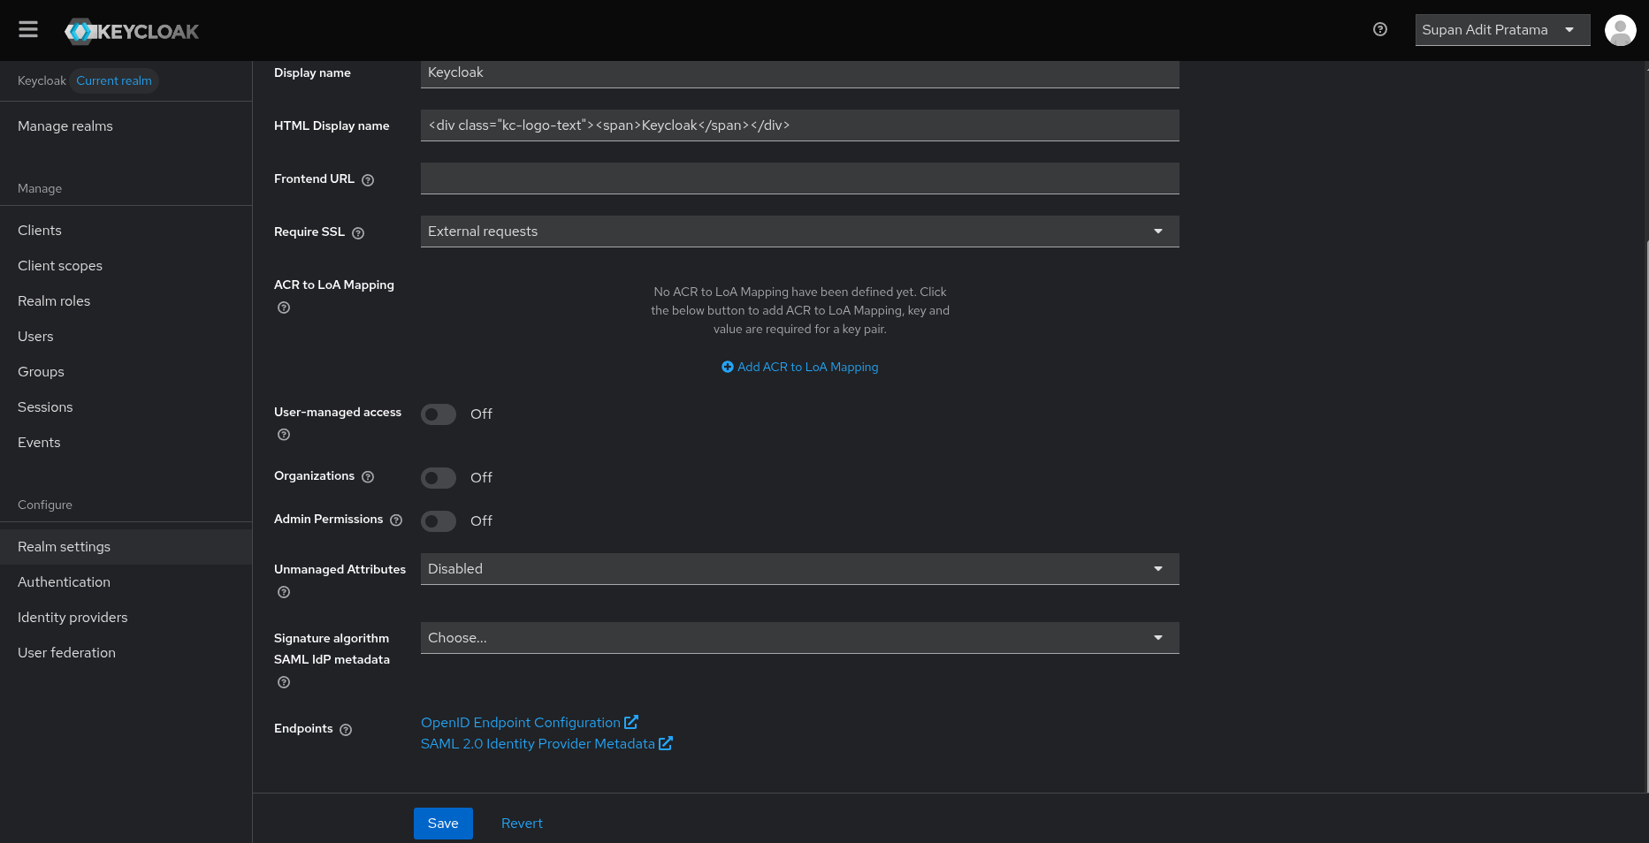The height and width of the screenshot is (843, 1649).
Task: Show help for Organizations
Action: point(368,476)
